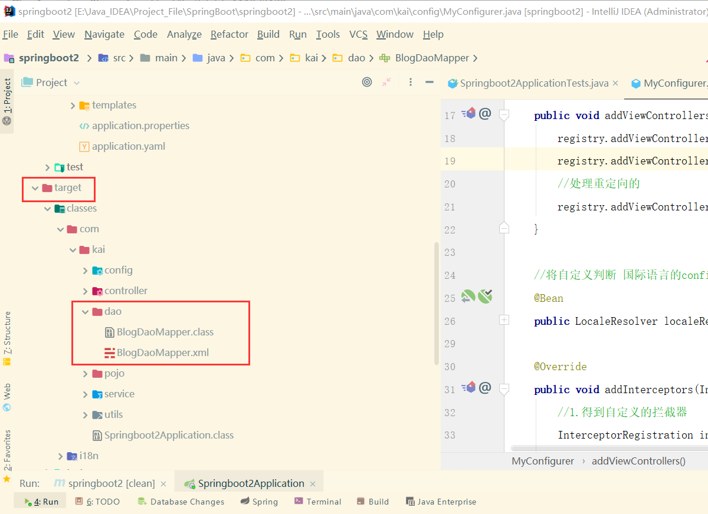The width and height of the screenshot is (708, 514).
Task: Open the VCS menu
Action: 358,34
